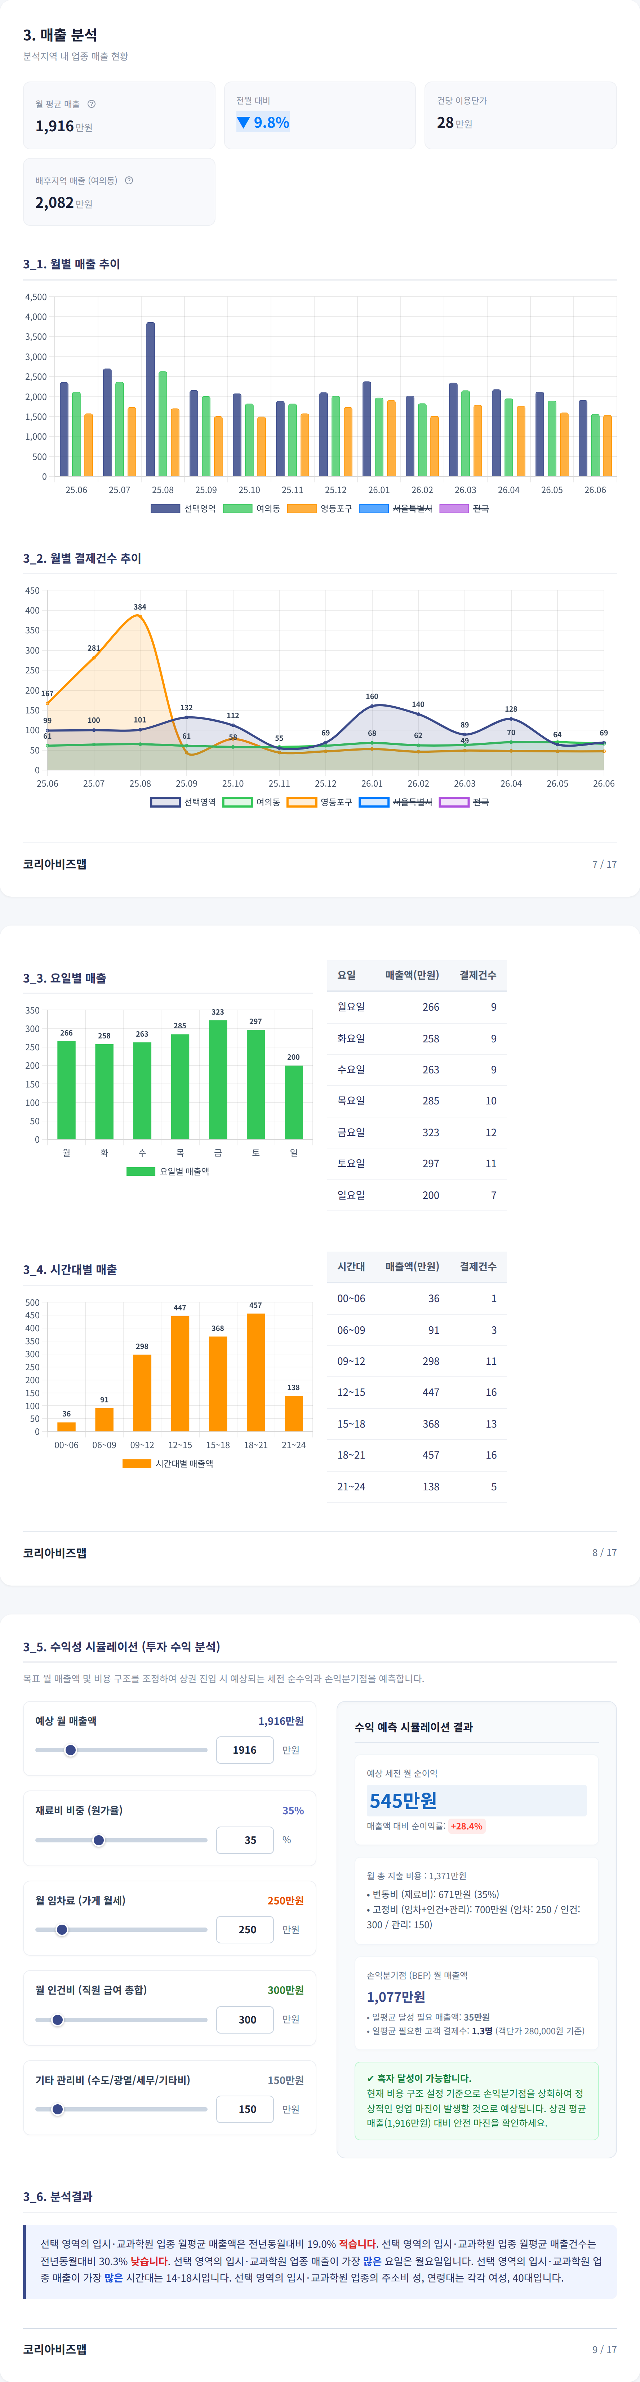Enable 전국 legend in monthly sales chart
This screenshot has width=640, height=2382.
click(x=465, y=509)
